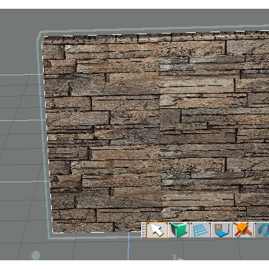Activate the blue grid surface tool
The image size is (269, 269).
tap(200, 230)
